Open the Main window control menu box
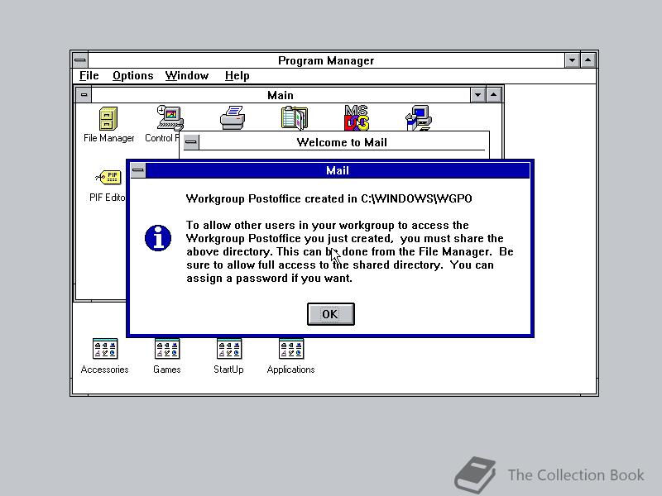 [x=84, y=95]
